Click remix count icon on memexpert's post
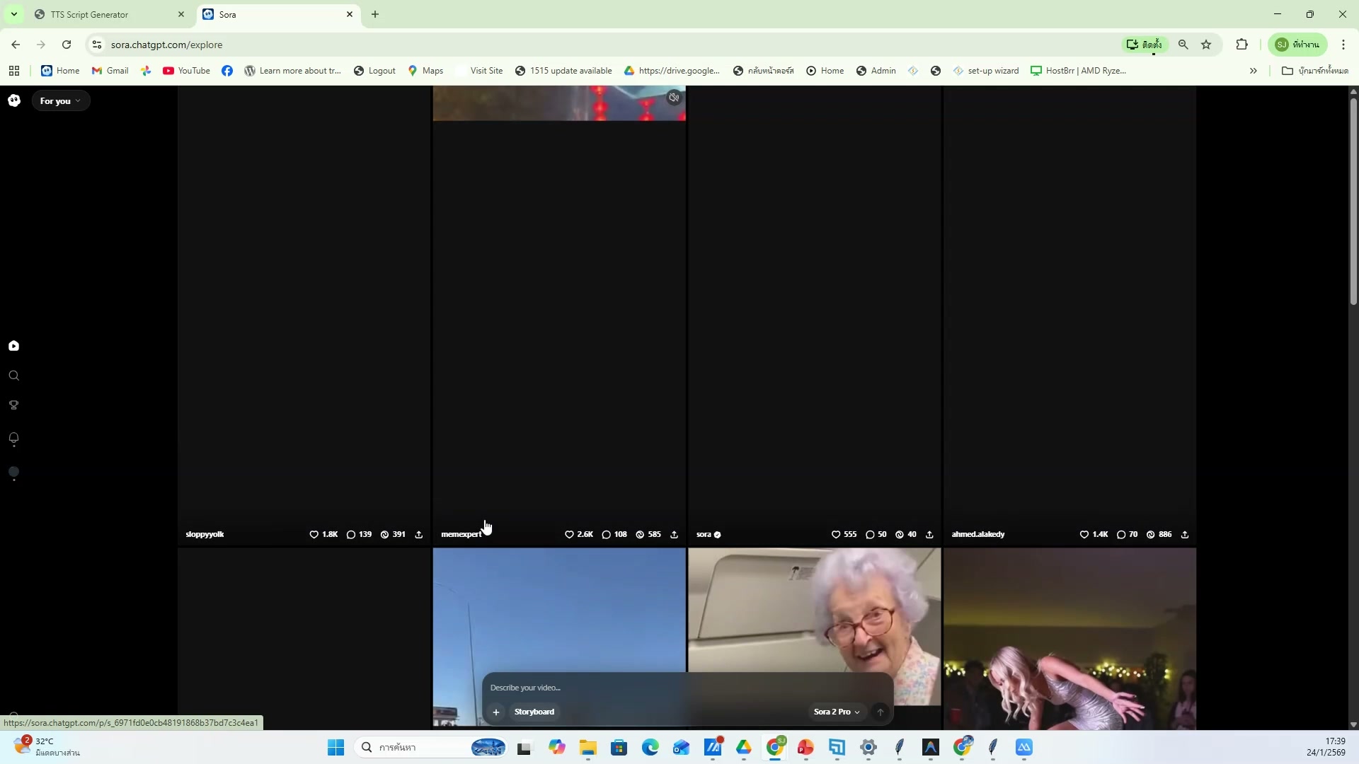 click(x=640, y=535)
